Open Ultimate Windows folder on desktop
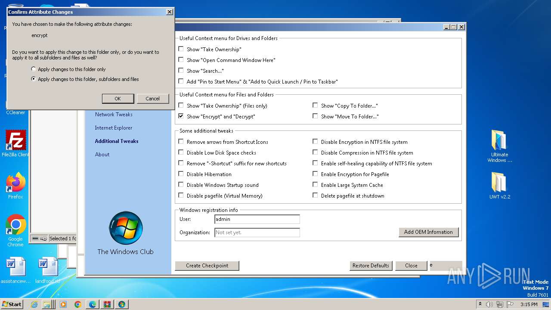 pos(499,146)
